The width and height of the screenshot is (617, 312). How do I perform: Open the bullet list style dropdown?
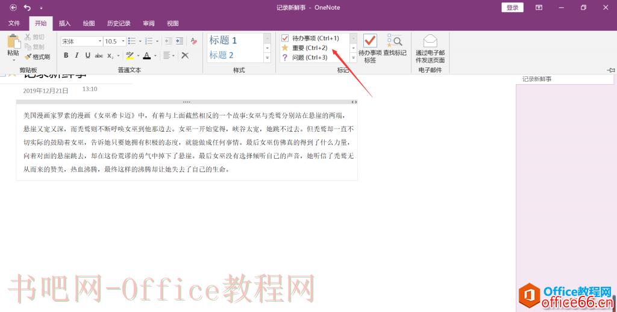tap(140, 41)
